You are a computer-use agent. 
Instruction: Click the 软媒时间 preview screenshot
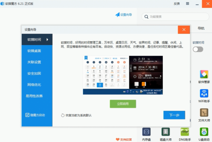(123, 75)
